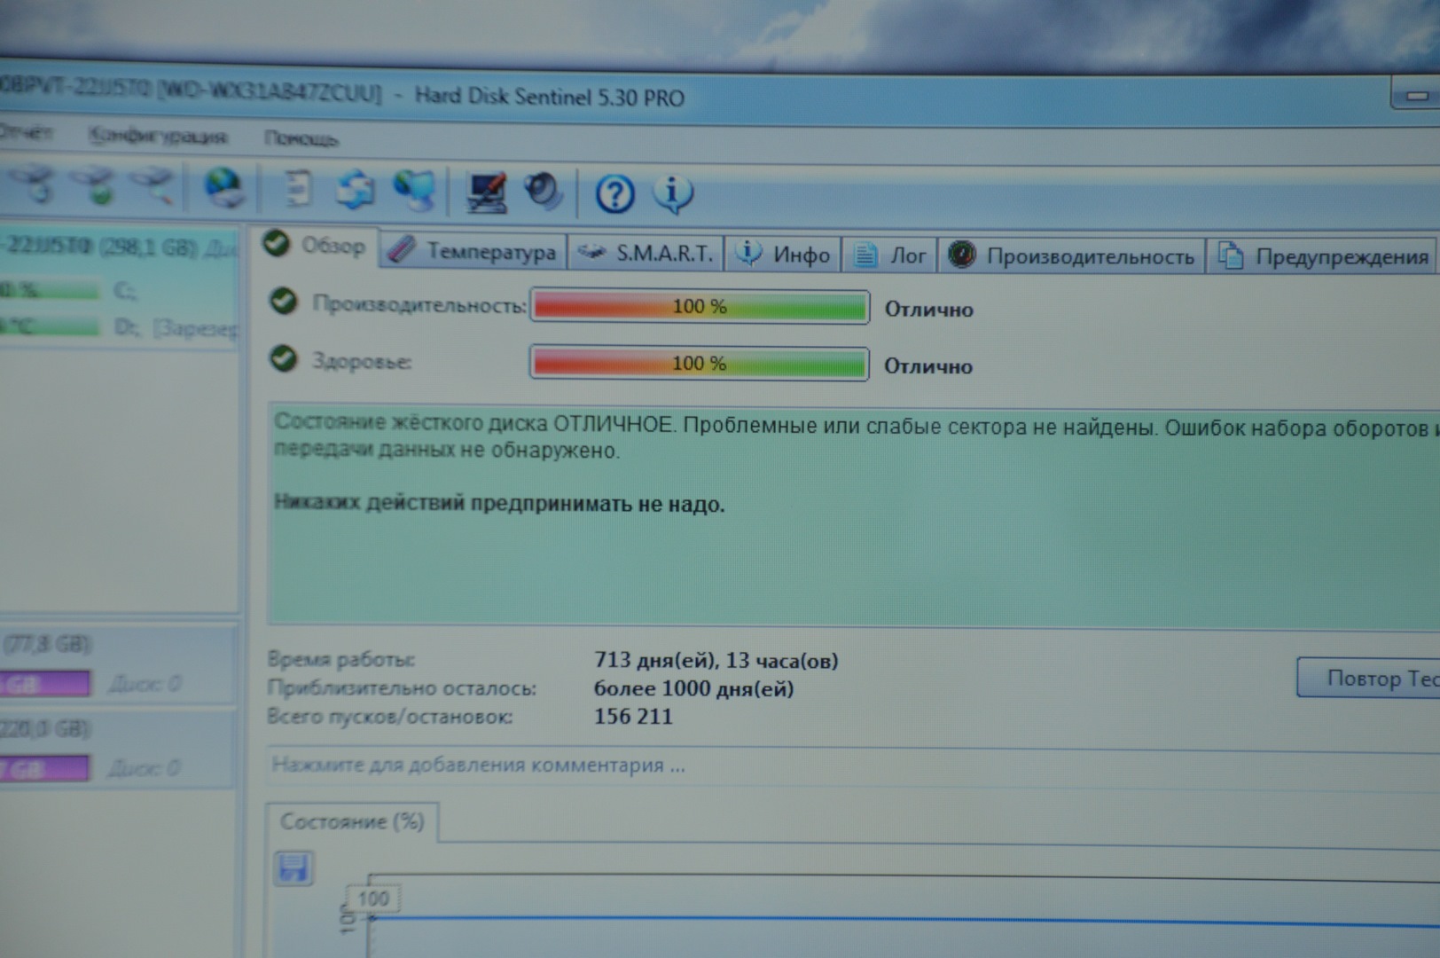1440x958 pixels.
Task: Click the 'более 1000 дня(ей)' value
Action: point(693,689)
